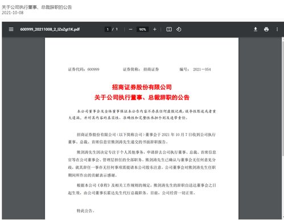The height and width of the screenshot is (220, 284).
Task: Edit the current page number field
Action: (x=108, y=30)
